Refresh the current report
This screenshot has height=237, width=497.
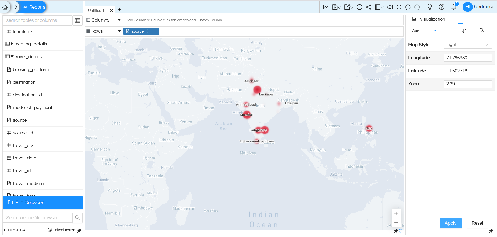359,7
